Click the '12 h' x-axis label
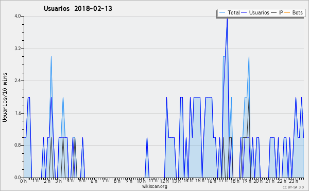Viewport: 309px width, 191px height. [x=164, y=181]
